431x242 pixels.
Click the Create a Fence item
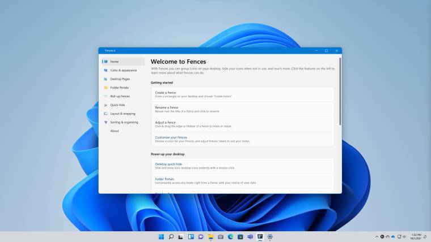(166, 92)
